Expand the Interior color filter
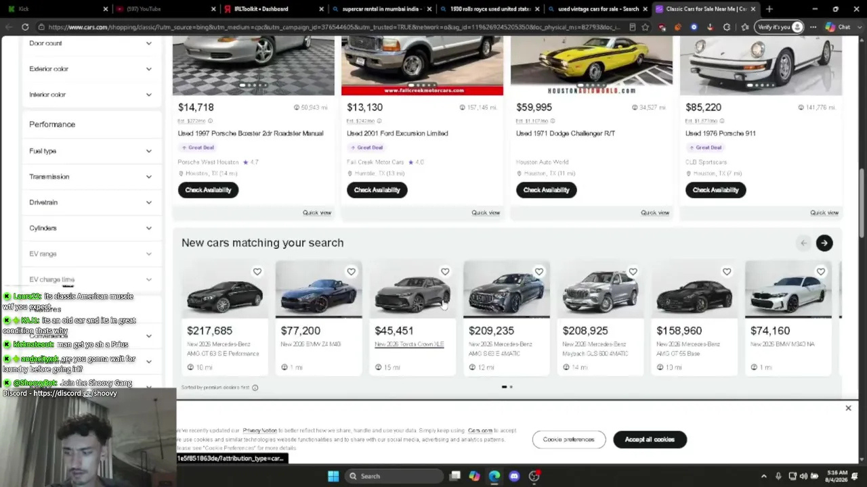 [91, 95]
